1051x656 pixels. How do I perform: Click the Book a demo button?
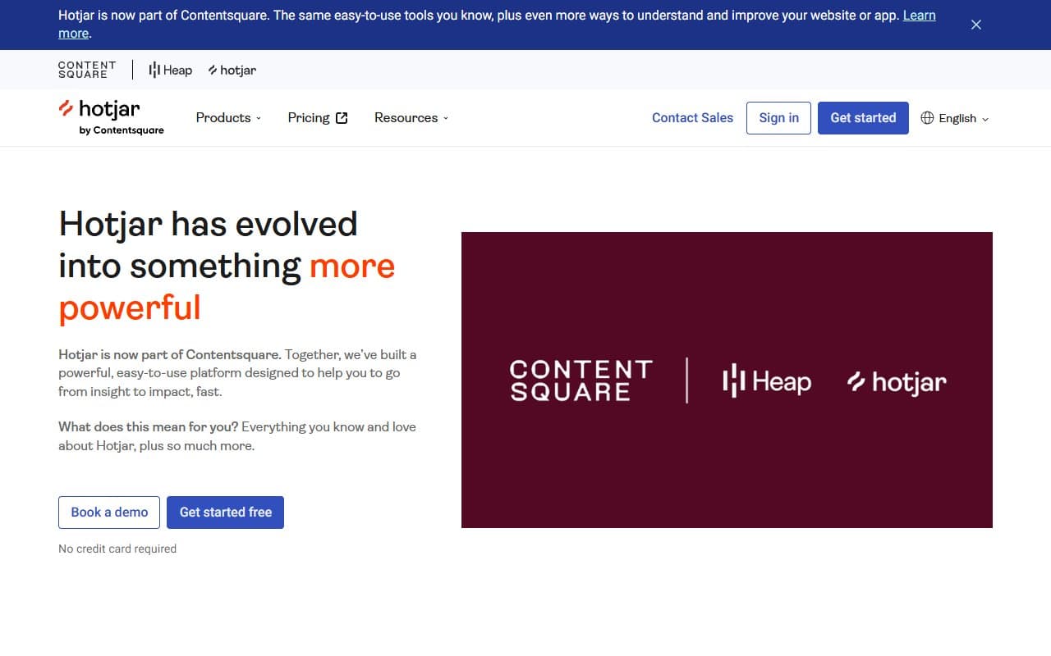pos(108,512)
